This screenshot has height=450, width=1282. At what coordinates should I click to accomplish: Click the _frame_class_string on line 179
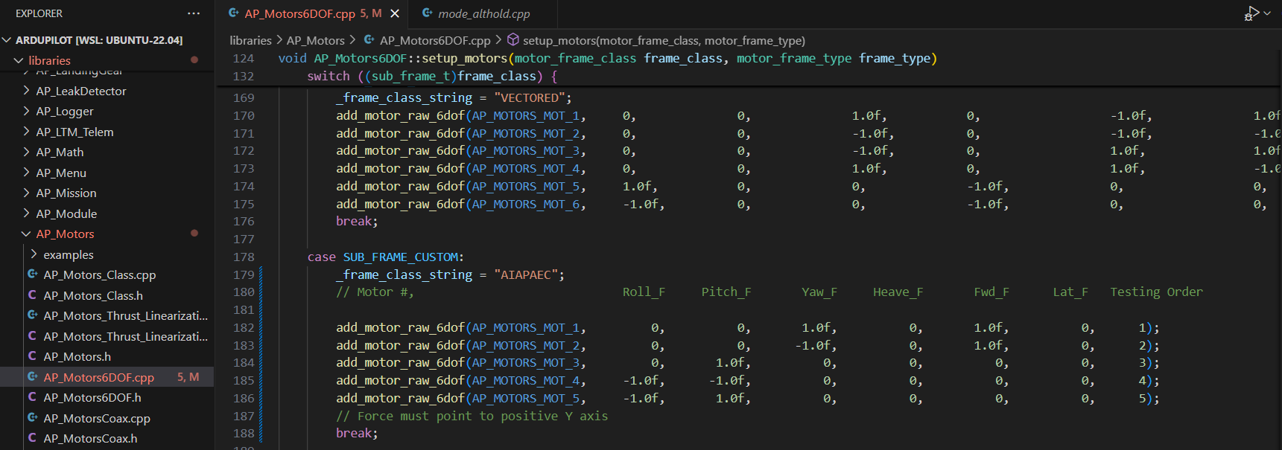coord(404,274)
